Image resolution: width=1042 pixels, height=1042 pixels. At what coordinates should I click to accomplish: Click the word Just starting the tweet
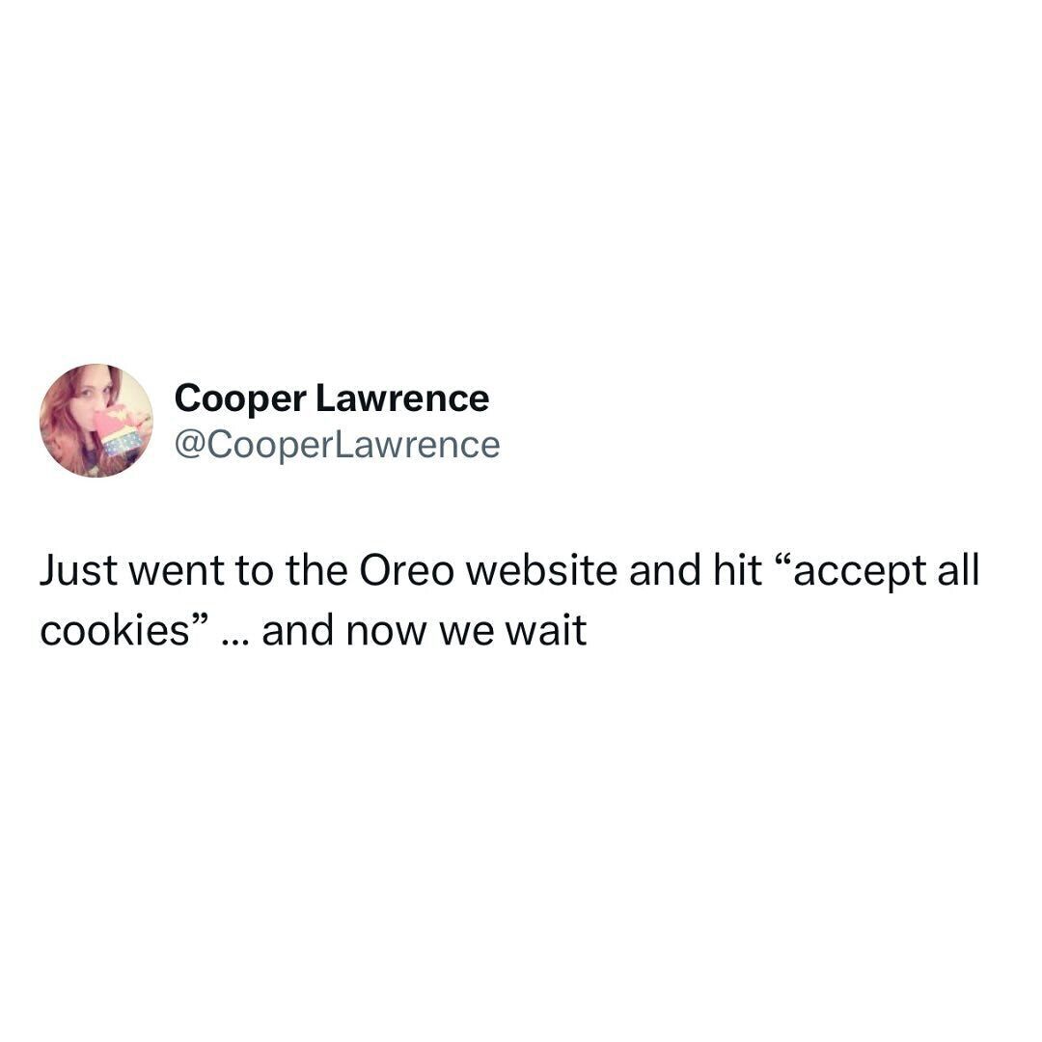(78, 571)
